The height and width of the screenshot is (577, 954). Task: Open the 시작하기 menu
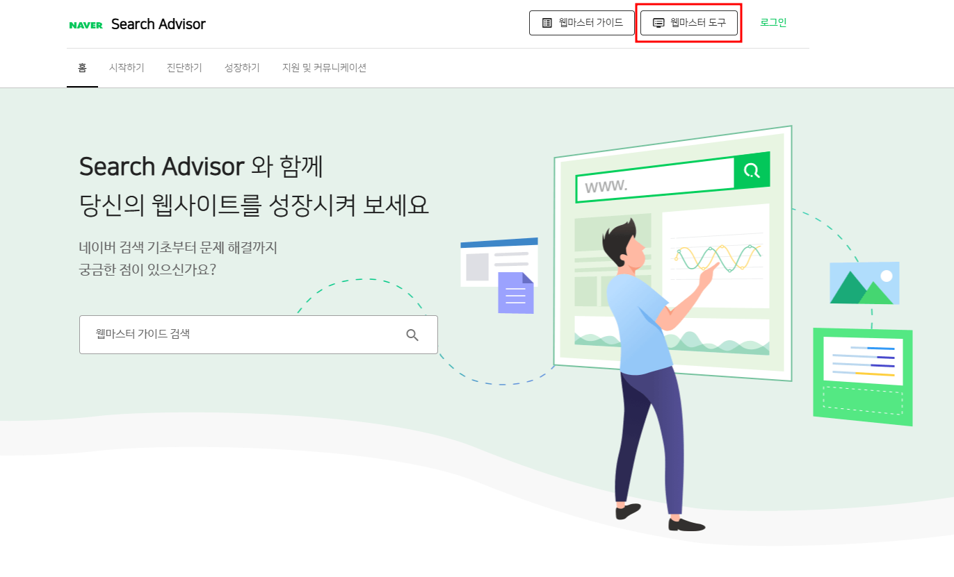pos(127,68)
